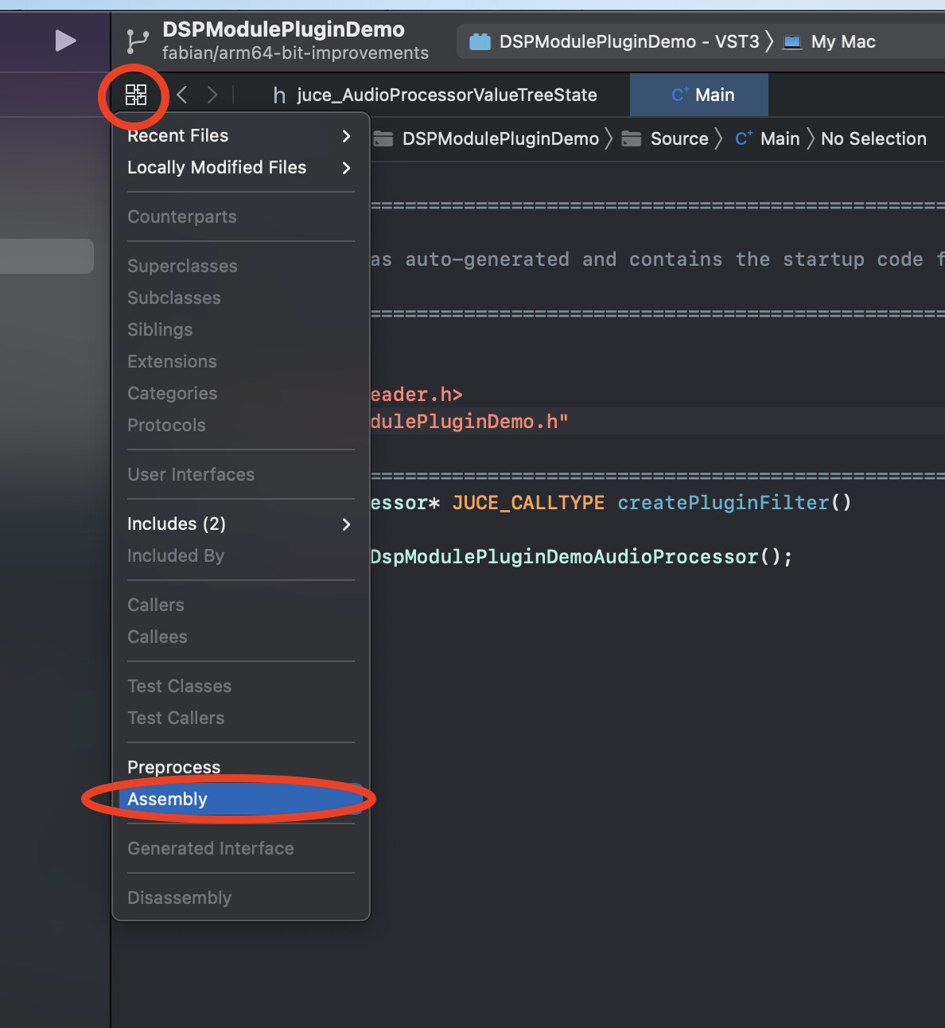Click the C++ icon on Main tab
This screenshot has width=945, height=1028.
click(x=679, y=95)
